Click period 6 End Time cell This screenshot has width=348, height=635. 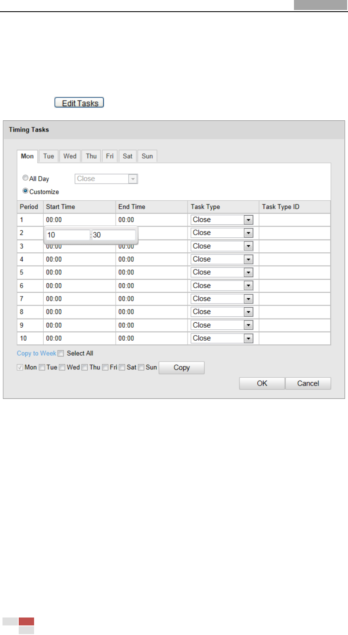pos(151,286)
